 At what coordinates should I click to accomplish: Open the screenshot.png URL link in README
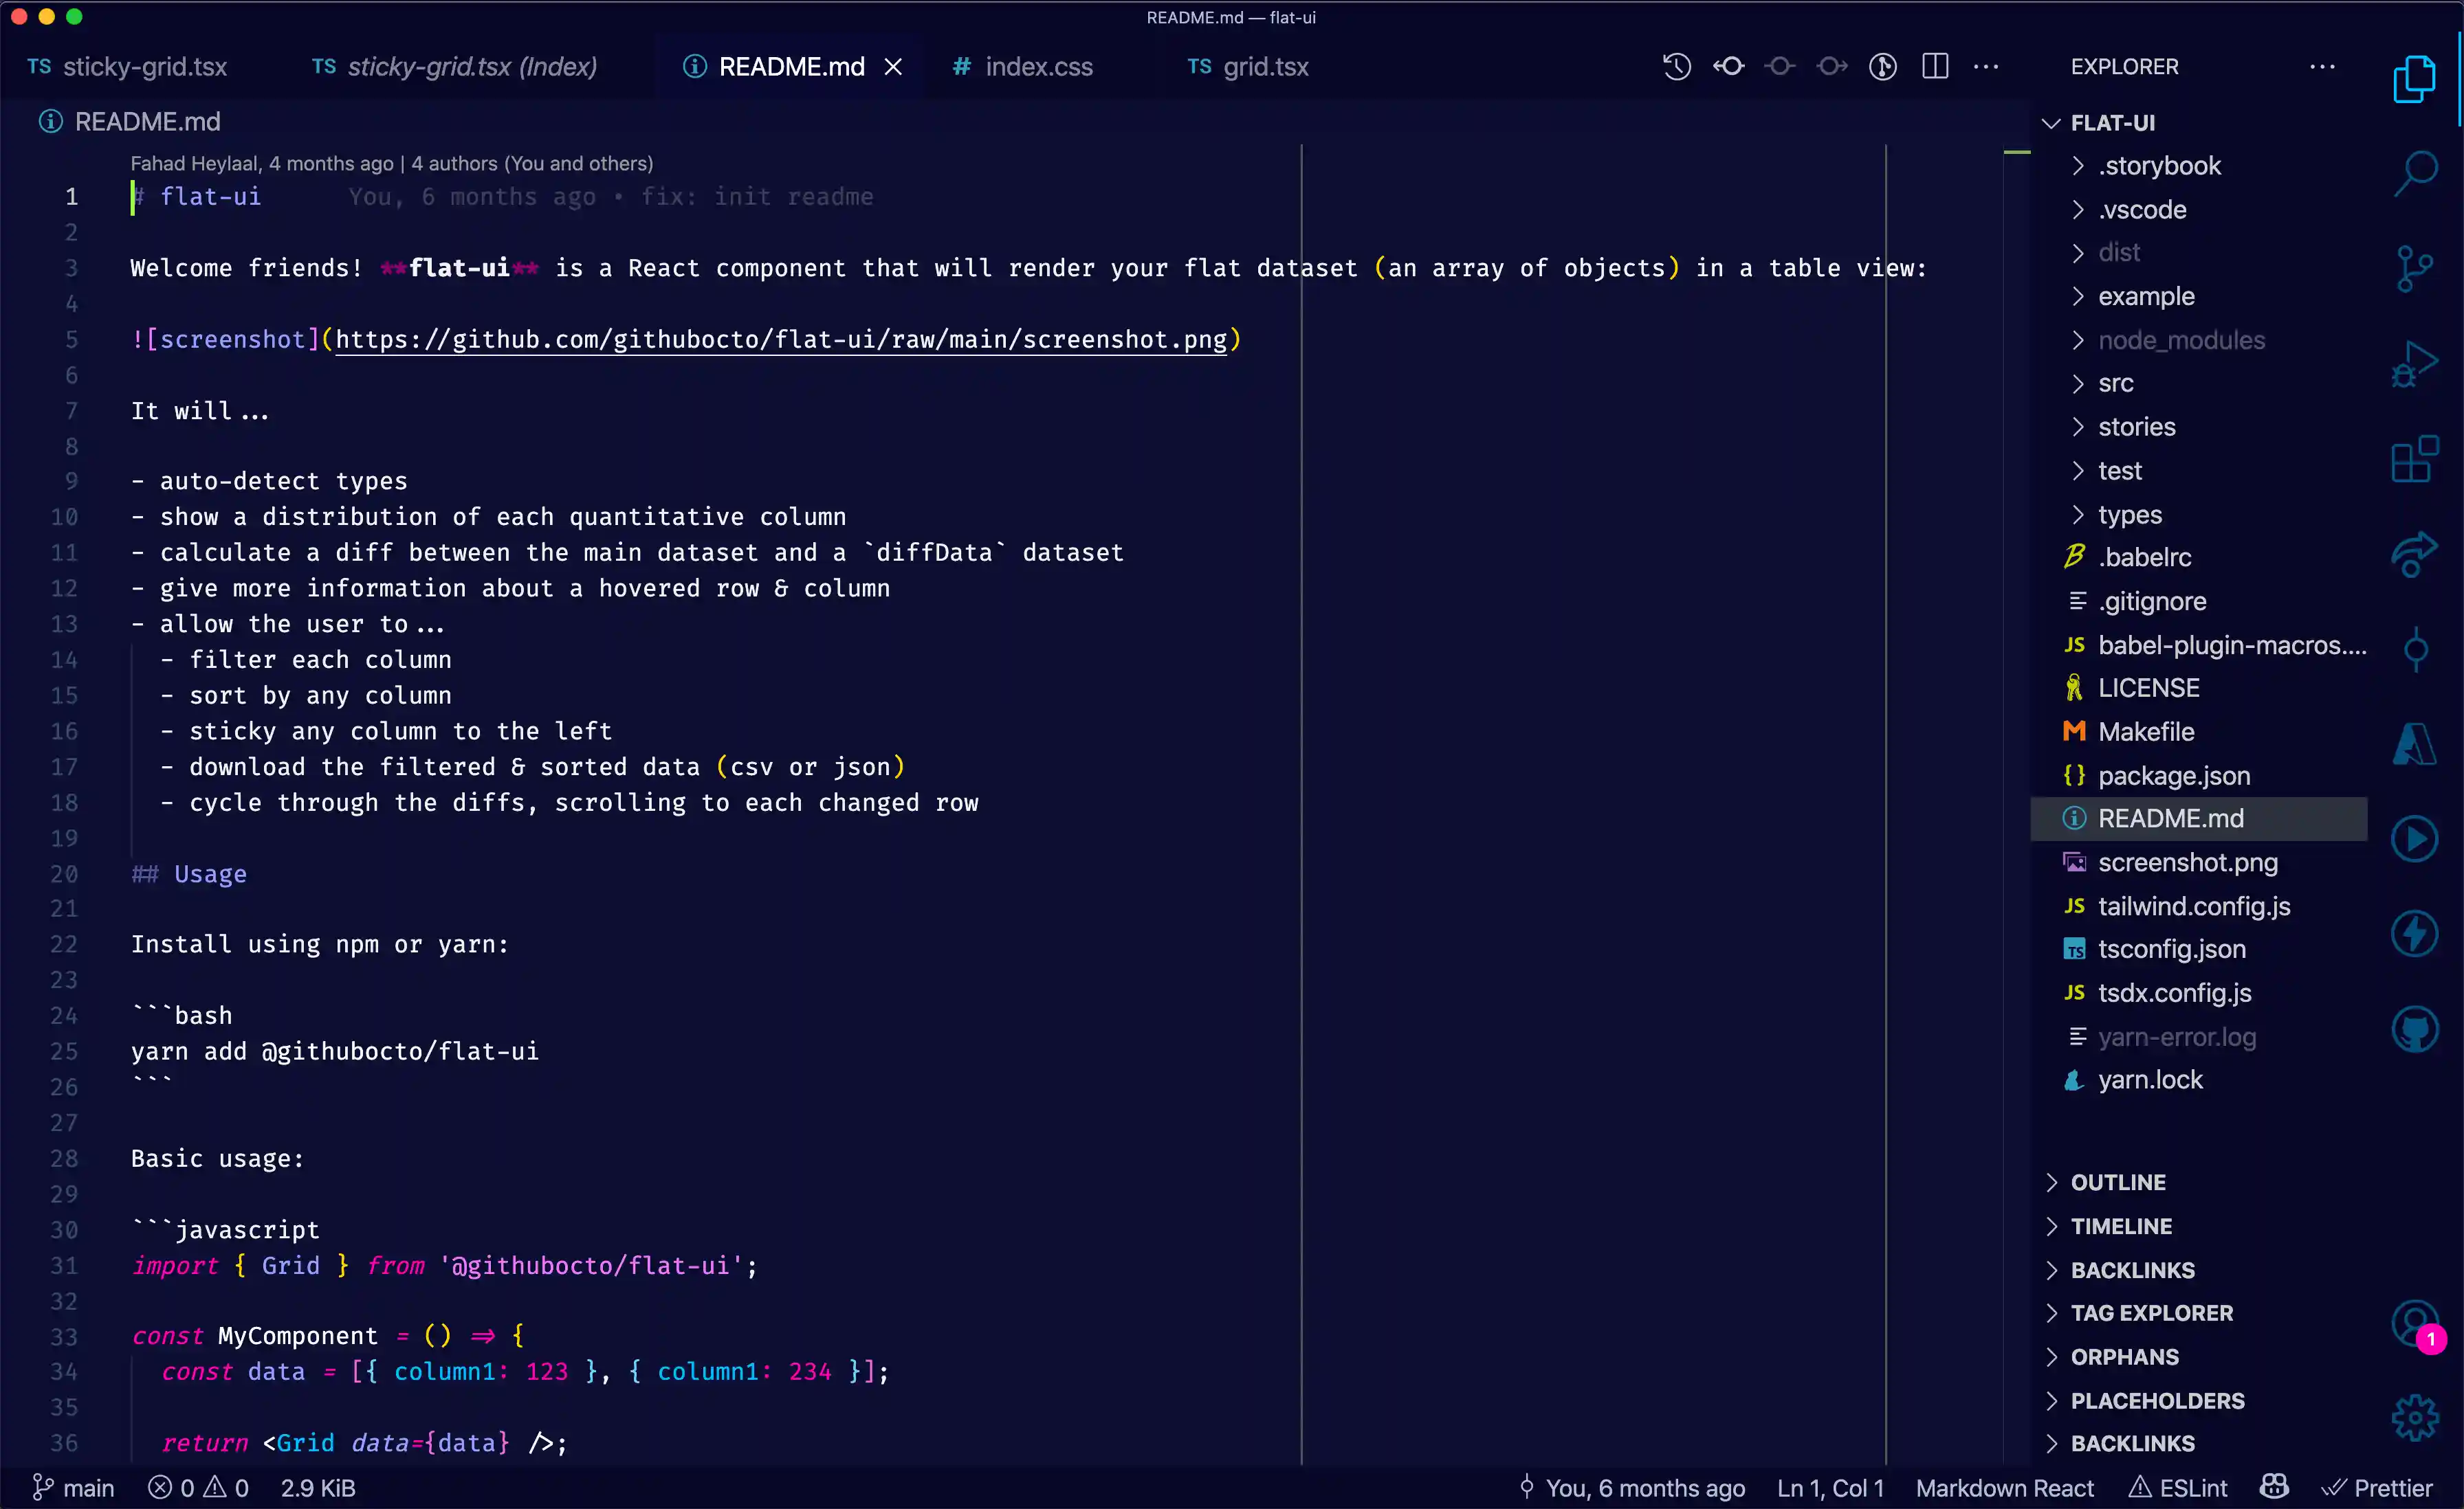(x=780, y=339)
